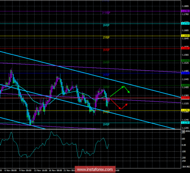Click the cyan 1.1719 price level tag
Image resolution: width=190 pixels, height=173 pixels.
tap(185, 24)
